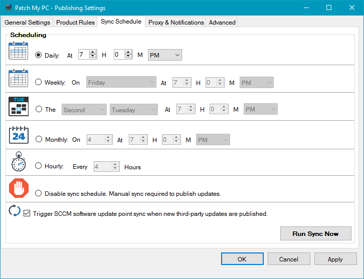The width and height of the screenshot is (364, 279).
Task: Open the AM/PM dropdown in 'The' row
Action: click(260, 109)
